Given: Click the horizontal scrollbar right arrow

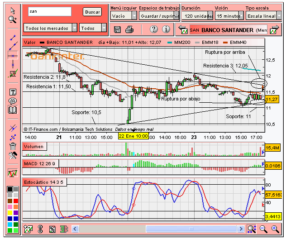Looking at the screenshot, I should pyautogui.click(x=241, y=229).
